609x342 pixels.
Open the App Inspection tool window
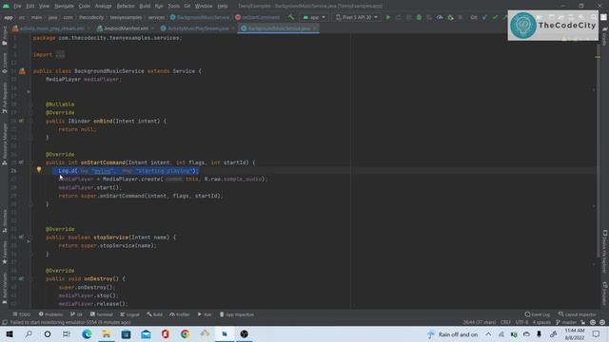pyautogui.click(x=237, y=314)
